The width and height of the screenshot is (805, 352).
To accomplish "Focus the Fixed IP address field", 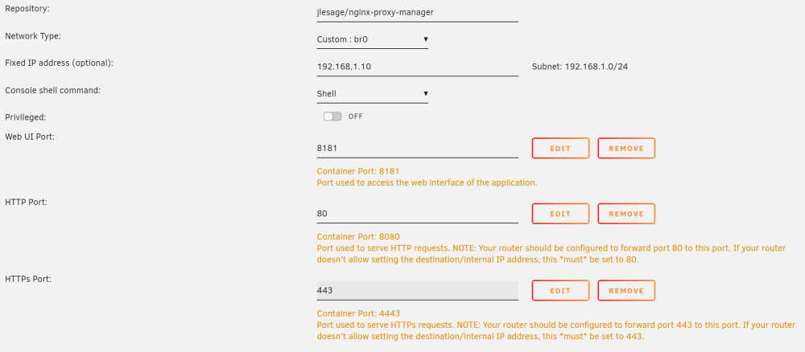I will [x=417, y=67].
